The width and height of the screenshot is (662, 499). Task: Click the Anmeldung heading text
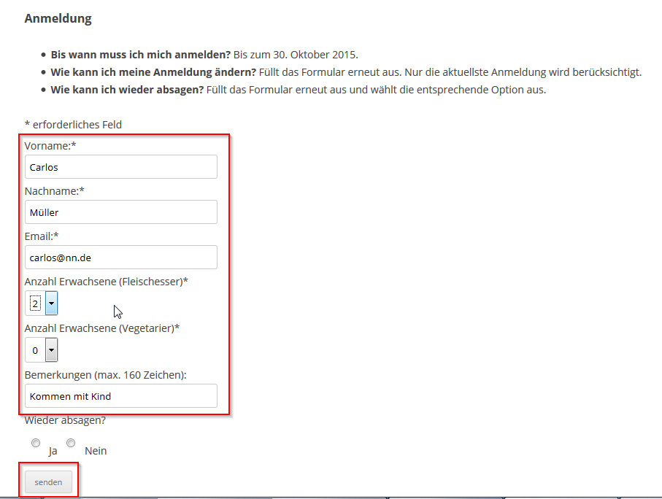point(58,18)
